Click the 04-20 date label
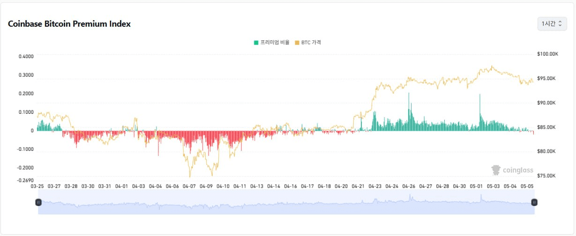The image size is (576, 236). [341, 186]
